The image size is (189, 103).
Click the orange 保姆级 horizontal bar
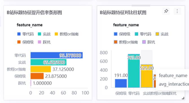37,76
